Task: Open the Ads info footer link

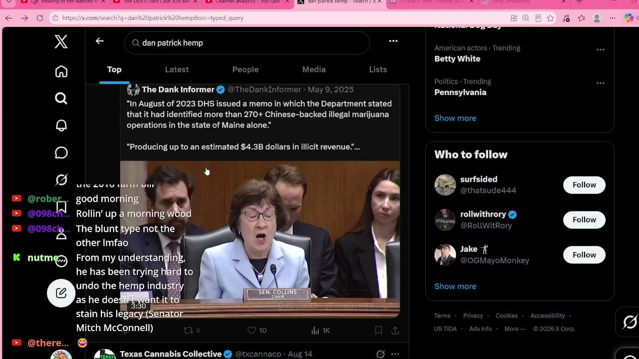Action: tap(480, 329)
